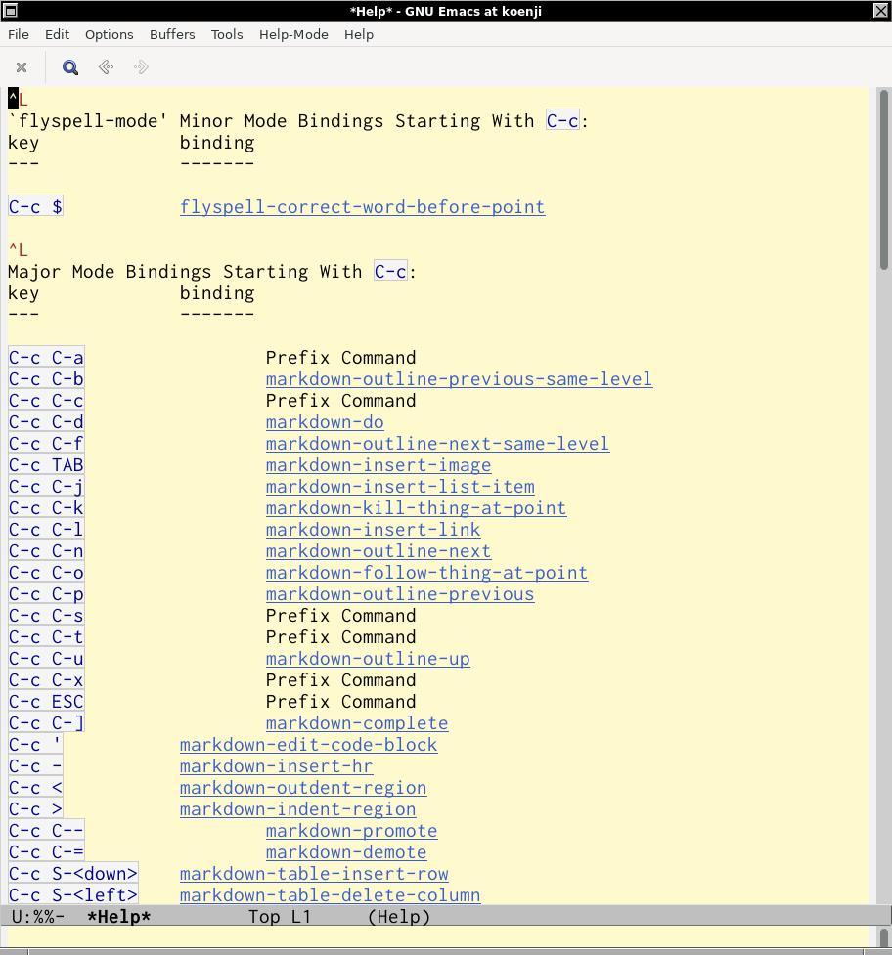Click the *Help* buffer name in the mode line
The height and width of the screenshot is (955, 892).
tap(118, 917)
